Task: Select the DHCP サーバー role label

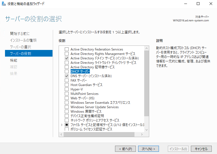Action: click(80, 72)
